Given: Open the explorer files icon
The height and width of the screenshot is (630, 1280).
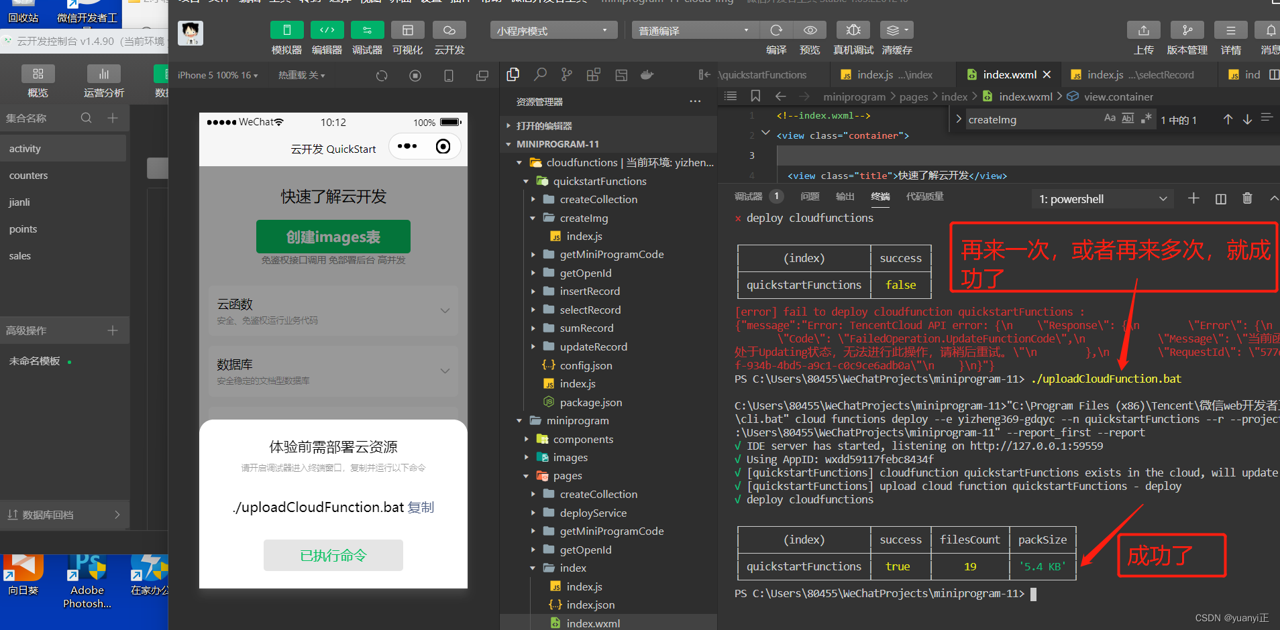Looking at the screenshot, I should (513, 74).
